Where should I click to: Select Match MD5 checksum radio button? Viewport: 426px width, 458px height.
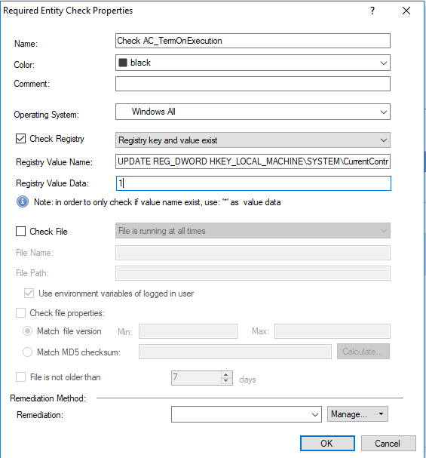point(27,352)
